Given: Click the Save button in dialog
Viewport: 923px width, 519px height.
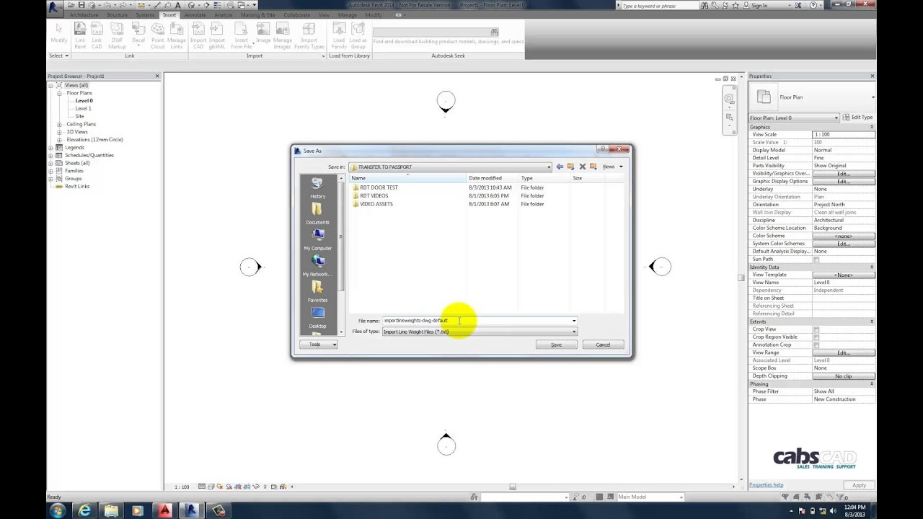Looking at the screenshot, I should (x=556, y=345).
